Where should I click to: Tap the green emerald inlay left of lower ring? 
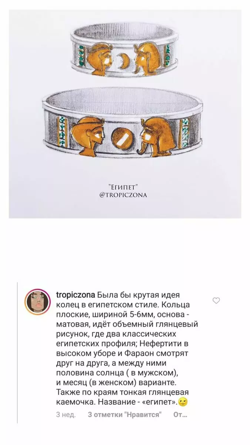[x=62, y=130]
